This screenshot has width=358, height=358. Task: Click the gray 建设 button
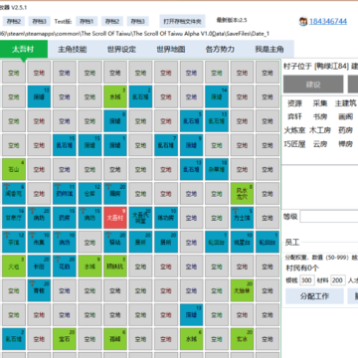tap(313, 85)
